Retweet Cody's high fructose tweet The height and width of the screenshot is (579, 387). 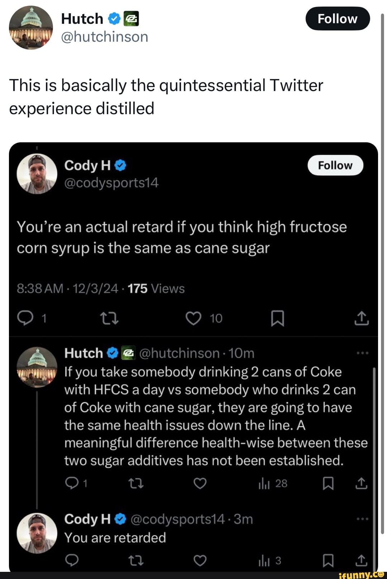pyautogui.click(x=109, y=318)
